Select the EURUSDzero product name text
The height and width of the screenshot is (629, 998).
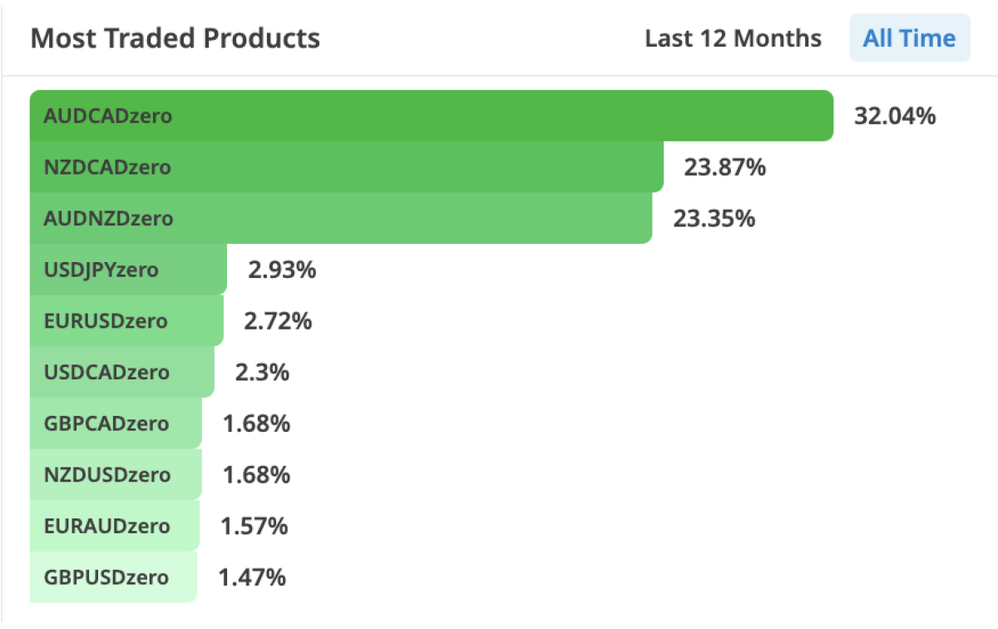[x=105, y=321]
